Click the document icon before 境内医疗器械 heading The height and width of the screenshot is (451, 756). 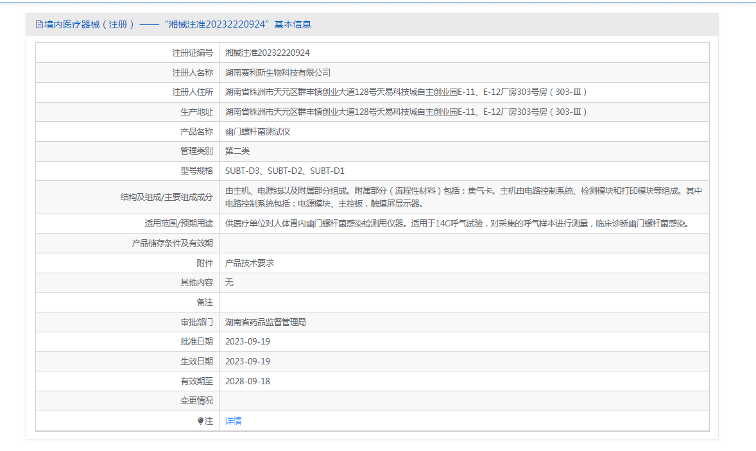39,24
